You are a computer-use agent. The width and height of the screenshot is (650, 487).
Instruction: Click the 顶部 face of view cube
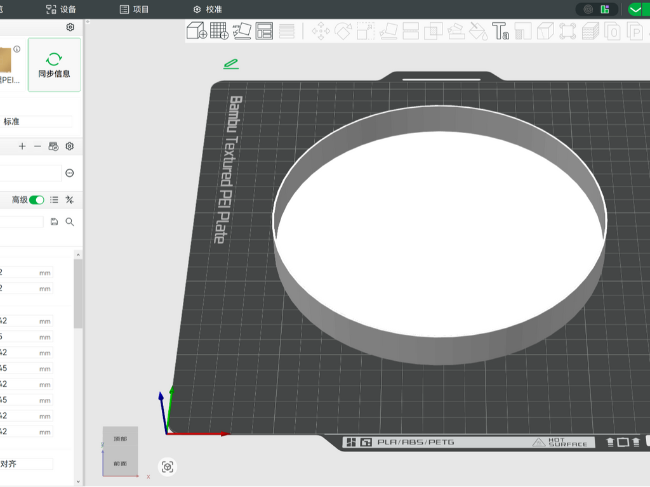[120, 439]
